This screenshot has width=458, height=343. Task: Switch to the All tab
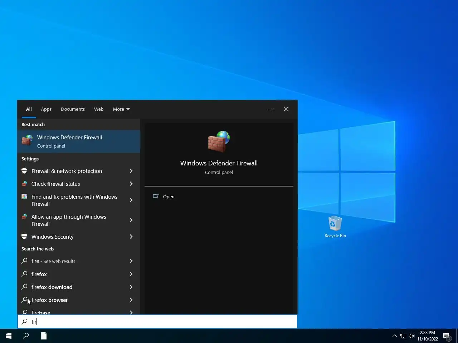tap(29, 109)
